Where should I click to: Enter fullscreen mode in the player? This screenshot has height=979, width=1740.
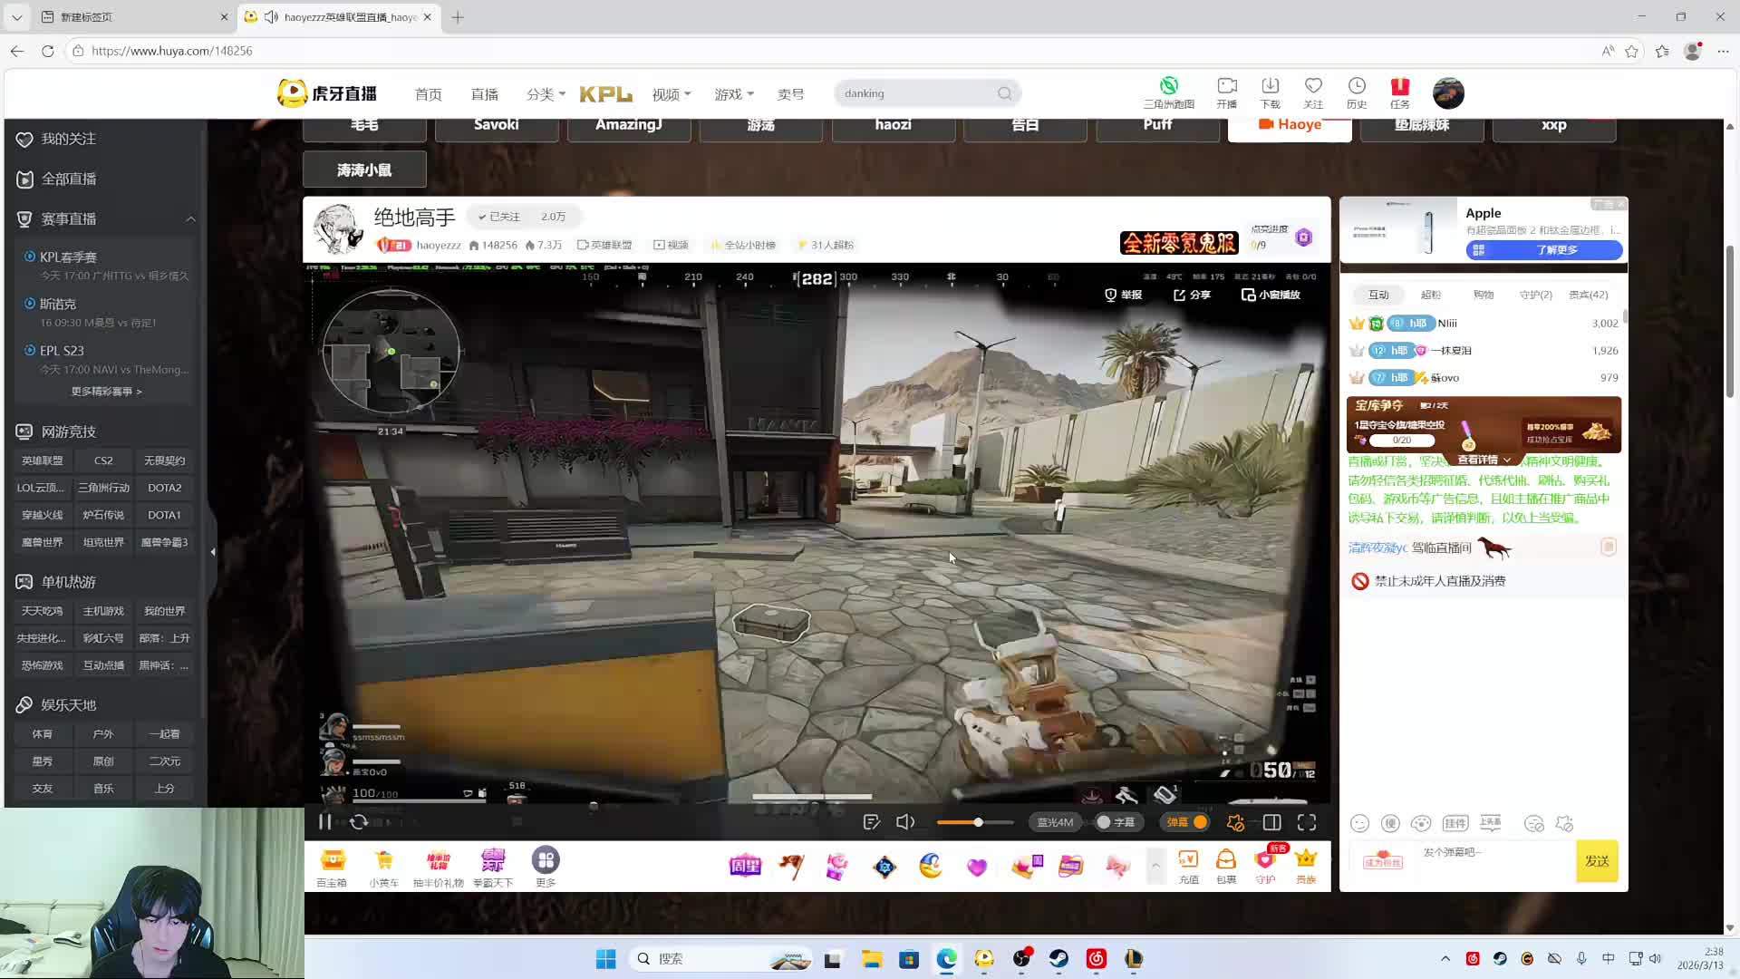1306,822
